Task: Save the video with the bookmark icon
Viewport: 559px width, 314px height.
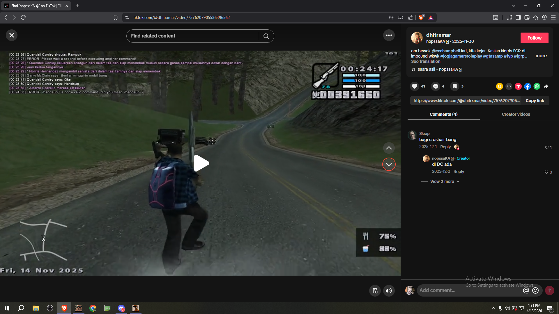Action: tap(455, 86)
